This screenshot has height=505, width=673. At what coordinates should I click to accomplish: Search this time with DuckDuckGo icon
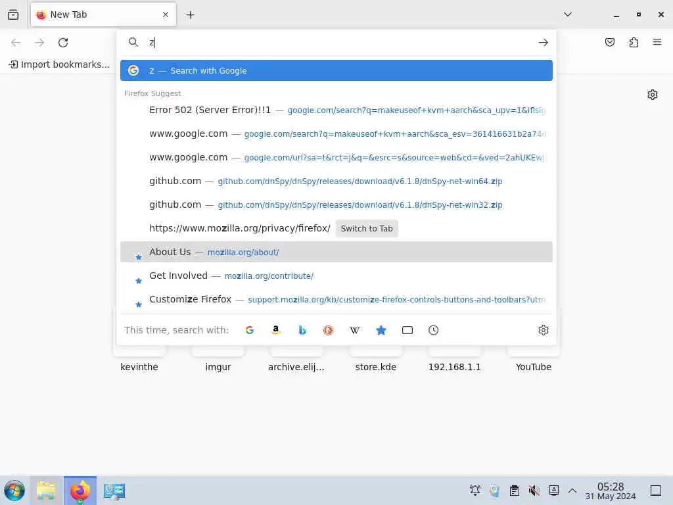tap(329, 330)
